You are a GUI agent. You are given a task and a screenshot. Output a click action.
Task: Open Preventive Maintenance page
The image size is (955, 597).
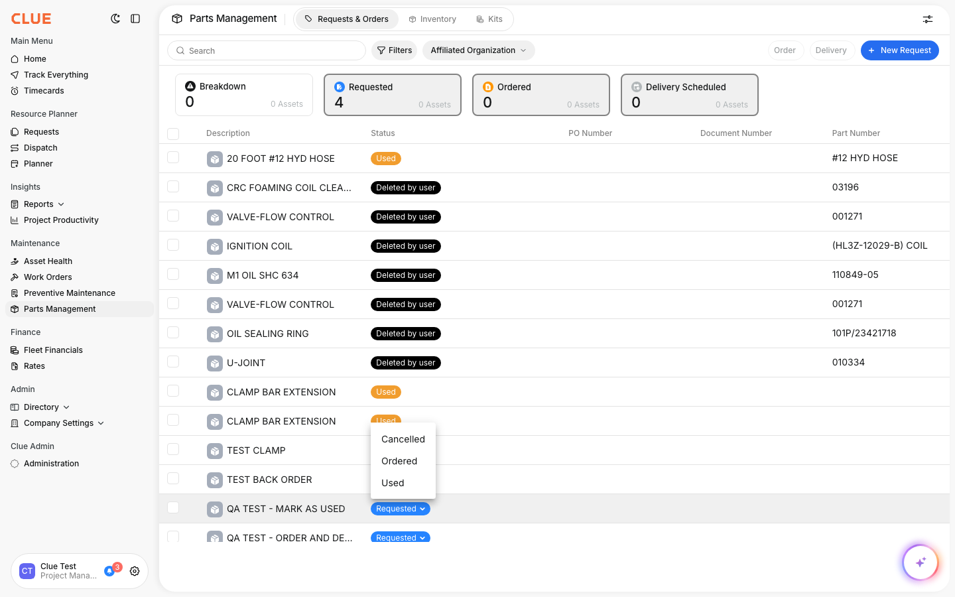70,293
